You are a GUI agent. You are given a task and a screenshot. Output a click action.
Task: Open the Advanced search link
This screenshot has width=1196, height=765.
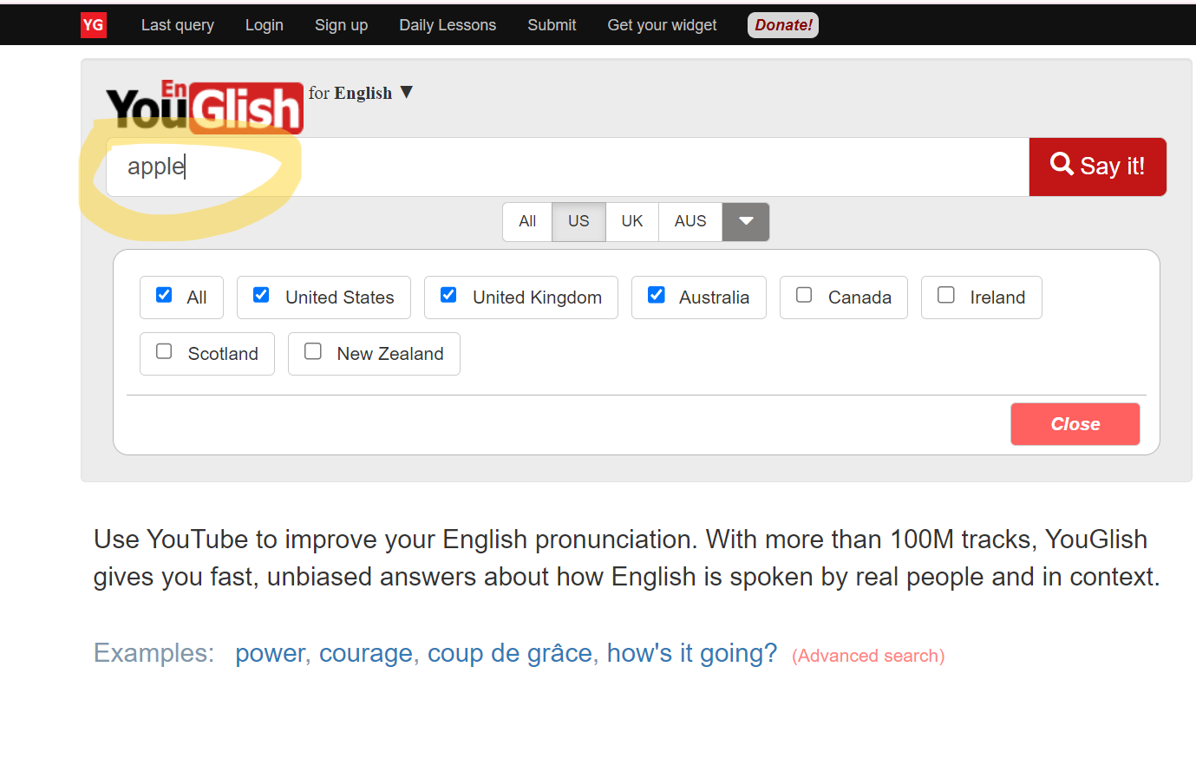pos(867,656)
